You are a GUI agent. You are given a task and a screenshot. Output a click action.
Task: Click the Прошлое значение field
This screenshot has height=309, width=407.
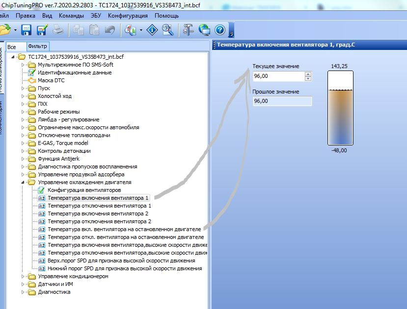(x=282, y=101)
